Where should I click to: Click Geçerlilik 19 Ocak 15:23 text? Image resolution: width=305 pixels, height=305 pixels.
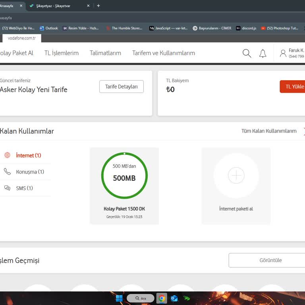click(x=124, y=217)
